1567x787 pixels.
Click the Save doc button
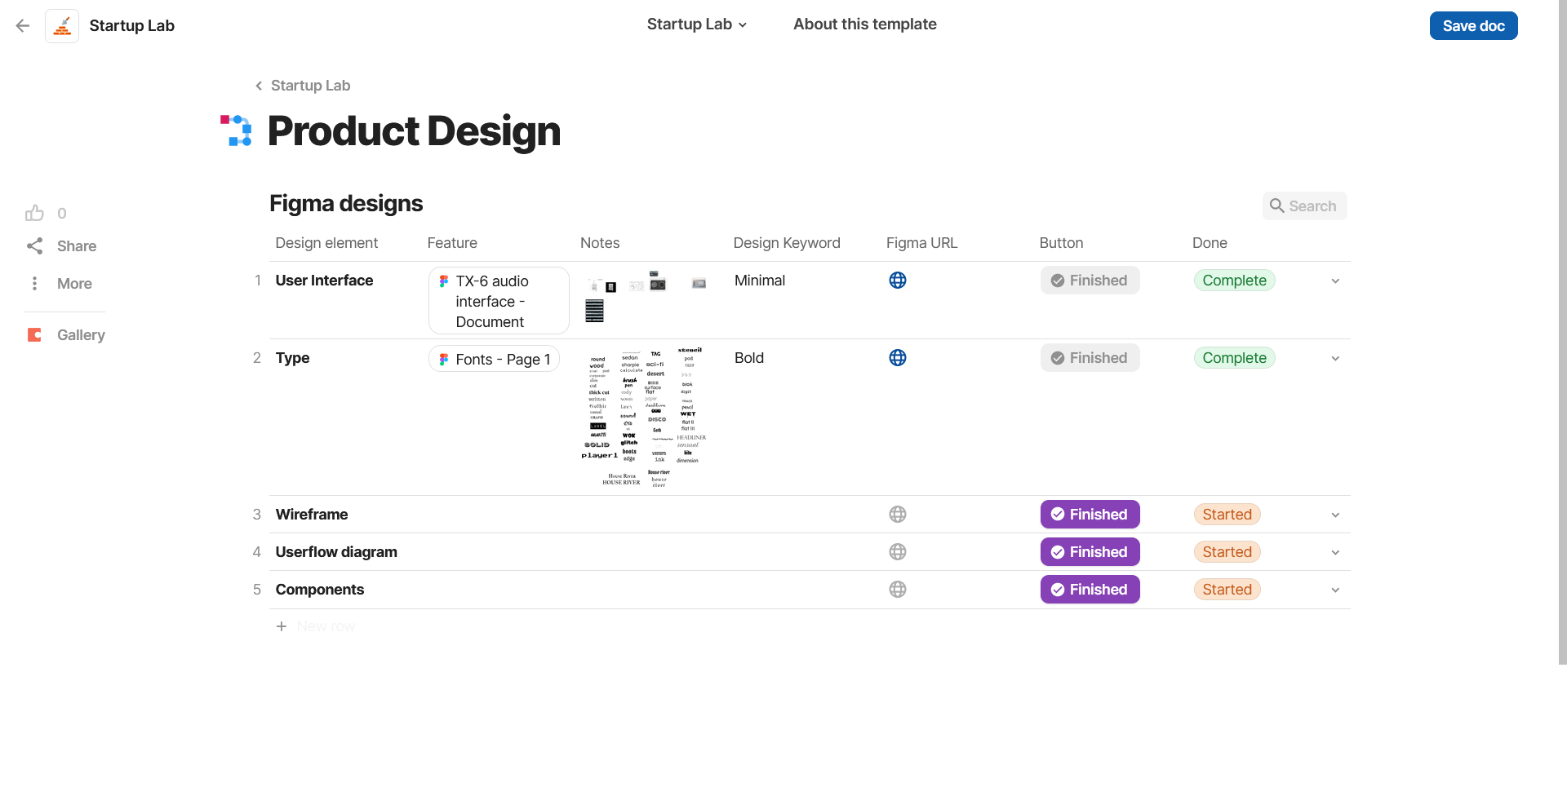tap(1473, 26)
